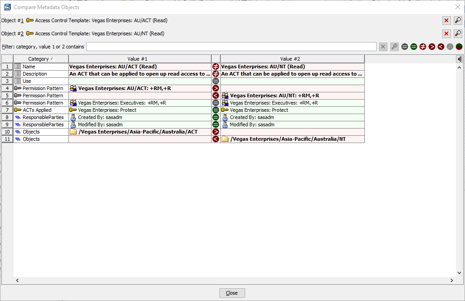The width and height of the screenshot is (465, 301).
Task: Click the grey equals icon in row 6 Permission Pattern
Action: coord(216,103)
